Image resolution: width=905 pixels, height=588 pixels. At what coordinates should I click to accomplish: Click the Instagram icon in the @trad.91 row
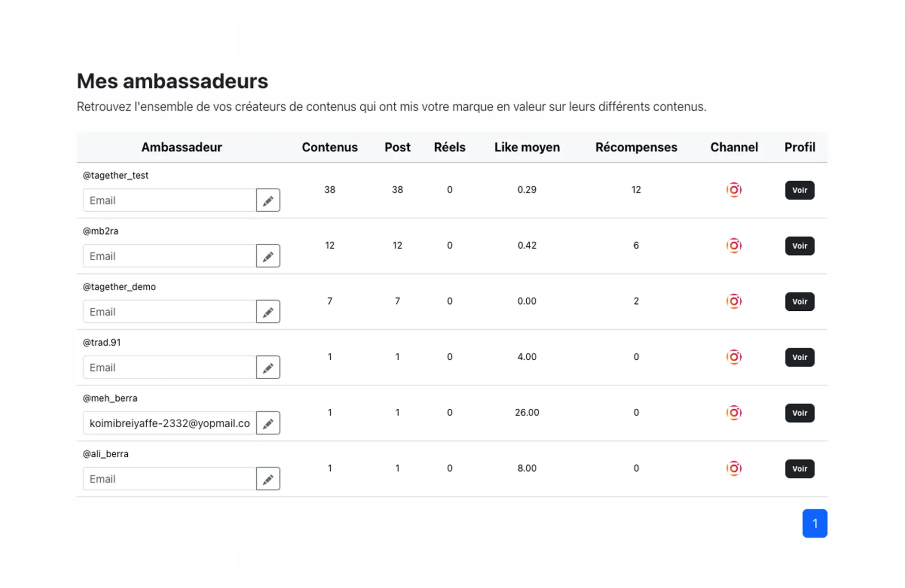(734, 357)
